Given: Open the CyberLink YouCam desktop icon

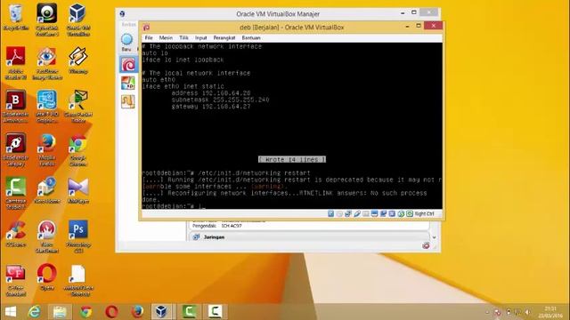Looking at the screenshot, I should click(47, 20).
